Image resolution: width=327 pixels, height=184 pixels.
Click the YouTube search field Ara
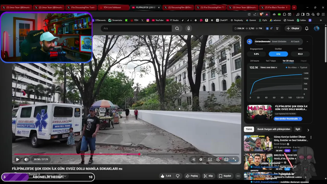(x=136, y=28)
